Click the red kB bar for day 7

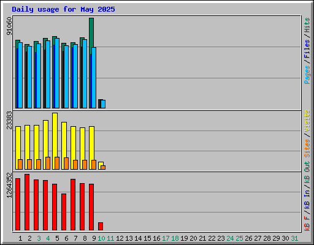(73, 205)
